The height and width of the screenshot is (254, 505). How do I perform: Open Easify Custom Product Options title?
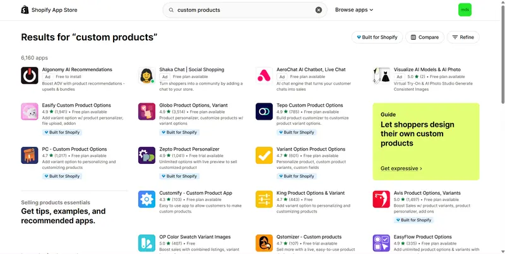coord(76,105)
